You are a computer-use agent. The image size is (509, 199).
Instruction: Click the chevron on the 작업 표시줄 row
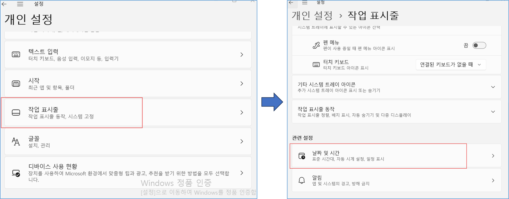coord(242,112)
